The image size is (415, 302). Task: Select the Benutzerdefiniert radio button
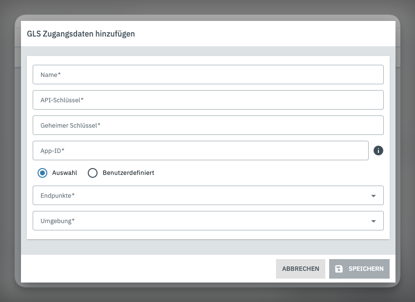(93, 173)
